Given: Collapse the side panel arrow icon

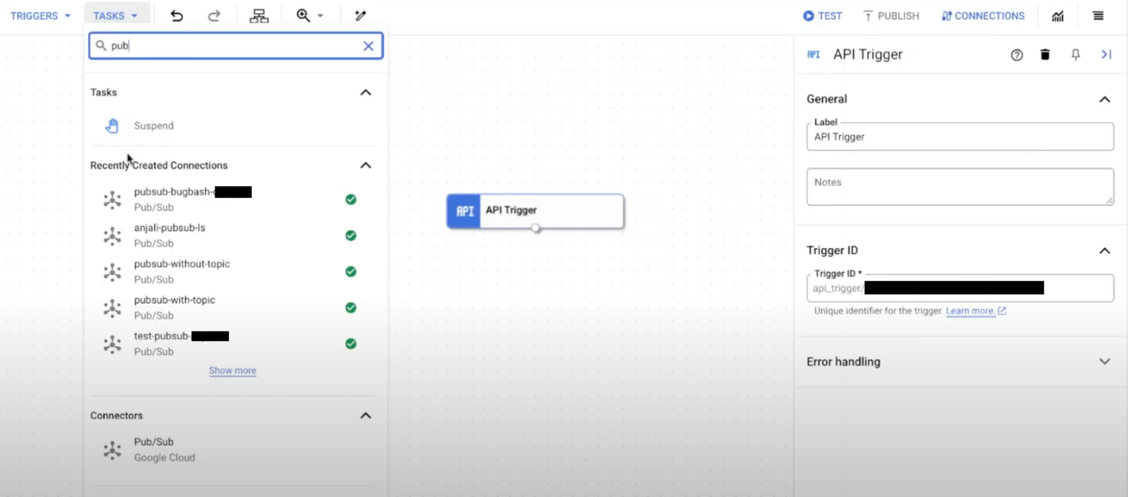Looking at the screenshot, I should tap(1106, 54).
